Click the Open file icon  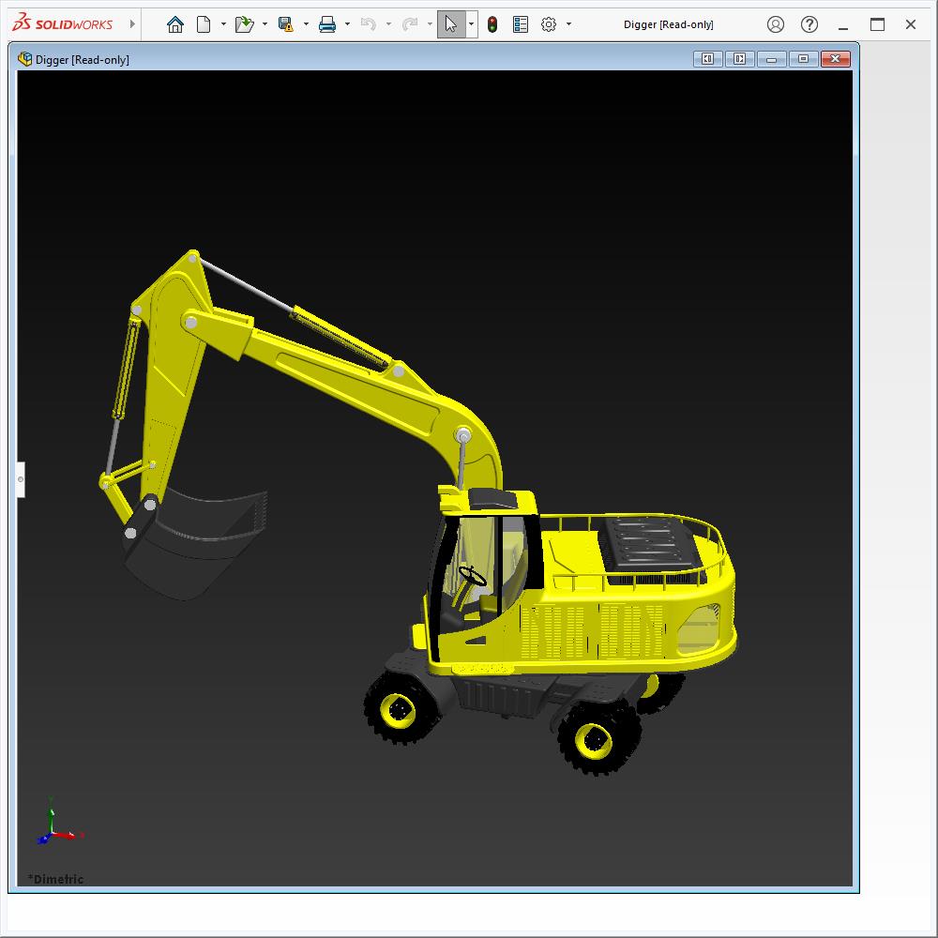[244, 24]
